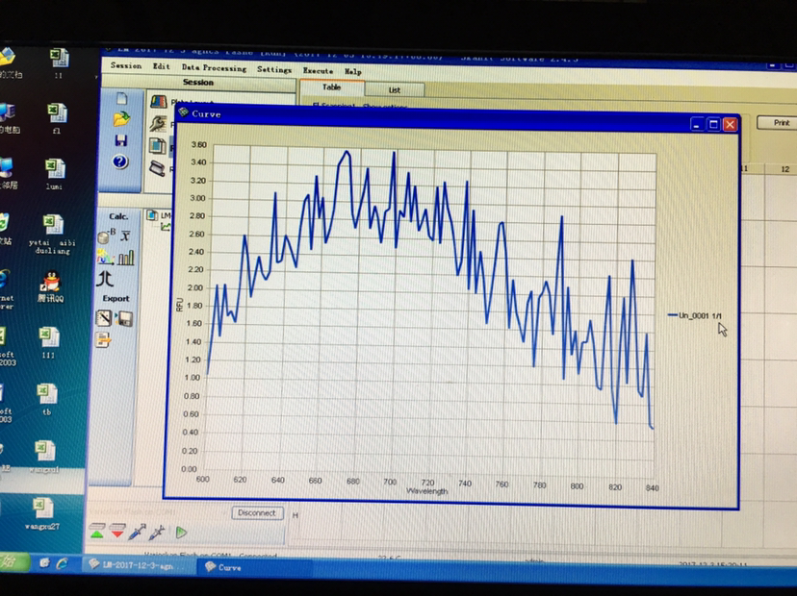Click the Curve taskbar button
The height and width of the screenshot is (596, 797).
[252, 567]
